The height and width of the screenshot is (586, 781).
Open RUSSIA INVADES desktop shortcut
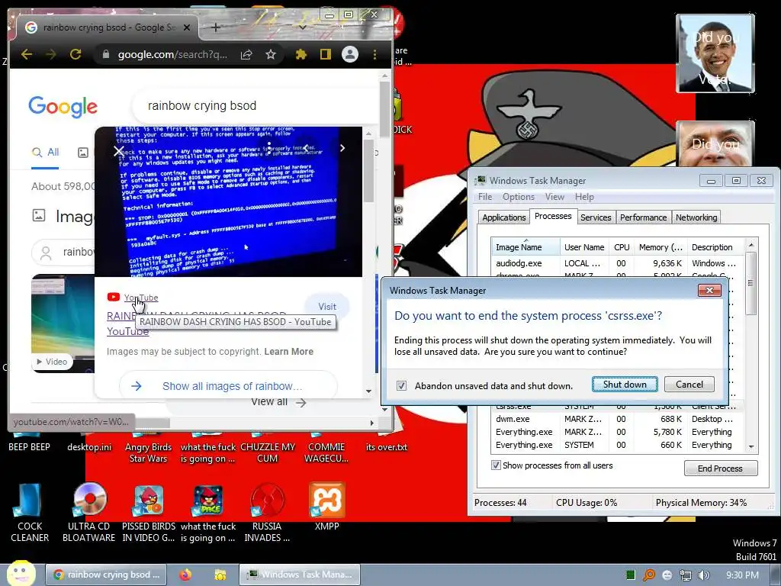tap(267, 512)
